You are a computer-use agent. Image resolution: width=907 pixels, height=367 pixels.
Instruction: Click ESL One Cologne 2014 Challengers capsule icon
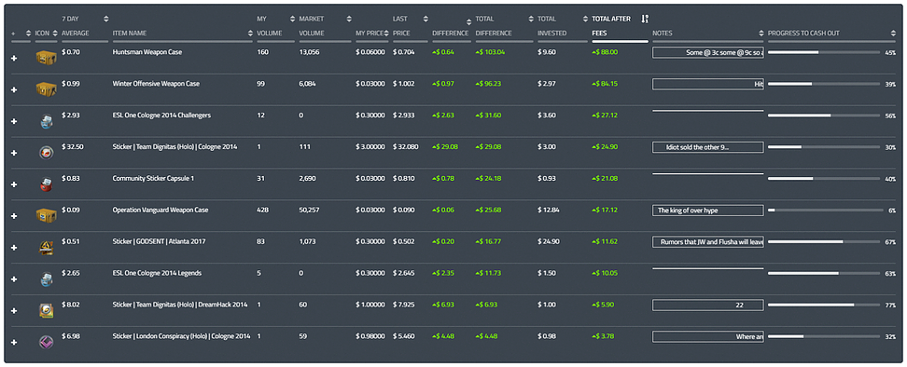point(47,121)
